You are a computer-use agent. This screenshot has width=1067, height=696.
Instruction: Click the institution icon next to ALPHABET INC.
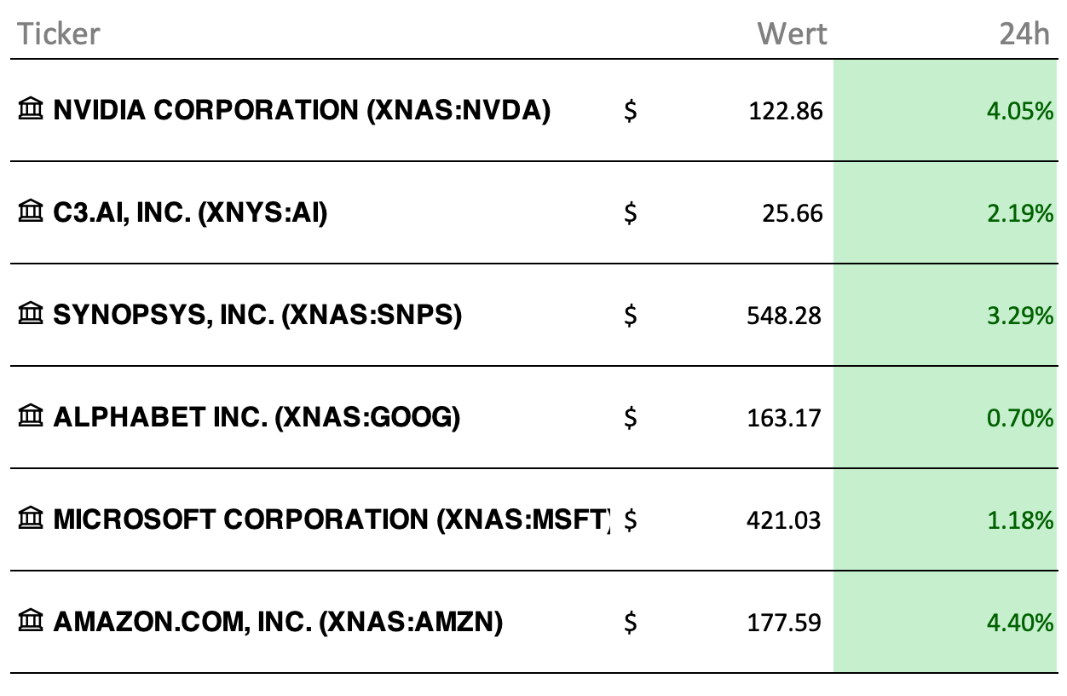[31, 417]
